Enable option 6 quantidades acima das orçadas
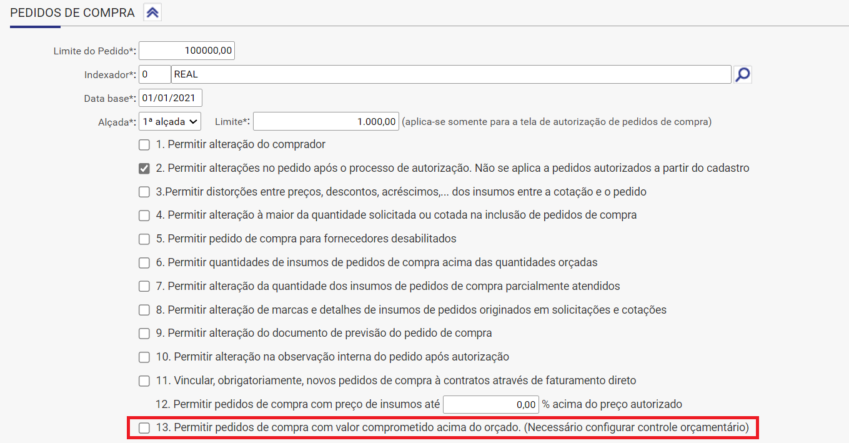Image resolution: width=849 pixels, height=443 pixels. coord(144,263)
